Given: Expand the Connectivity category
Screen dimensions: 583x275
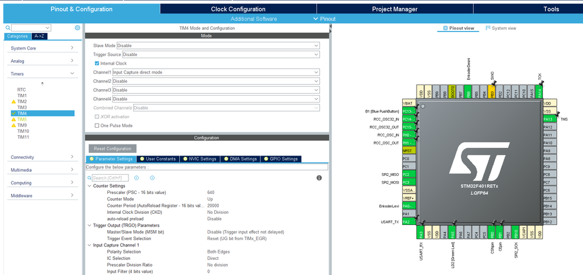Looking at the screenshot, I should click(43, 157).
